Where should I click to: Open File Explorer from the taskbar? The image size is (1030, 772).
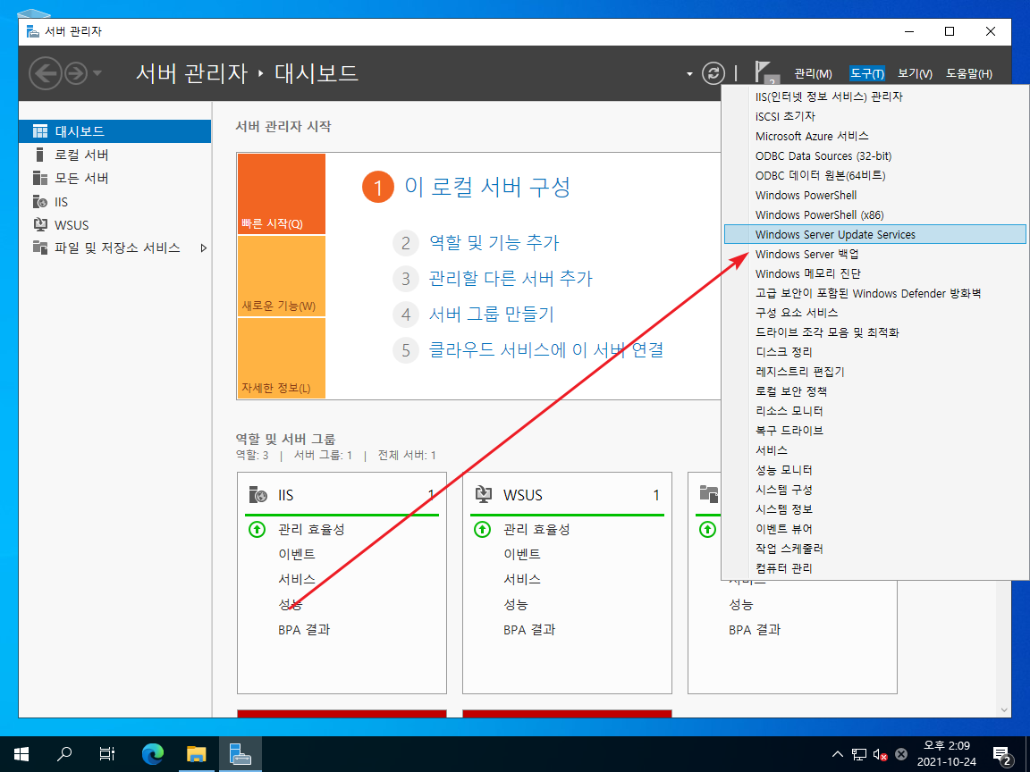pyautogui.click(x=197, y=754)
